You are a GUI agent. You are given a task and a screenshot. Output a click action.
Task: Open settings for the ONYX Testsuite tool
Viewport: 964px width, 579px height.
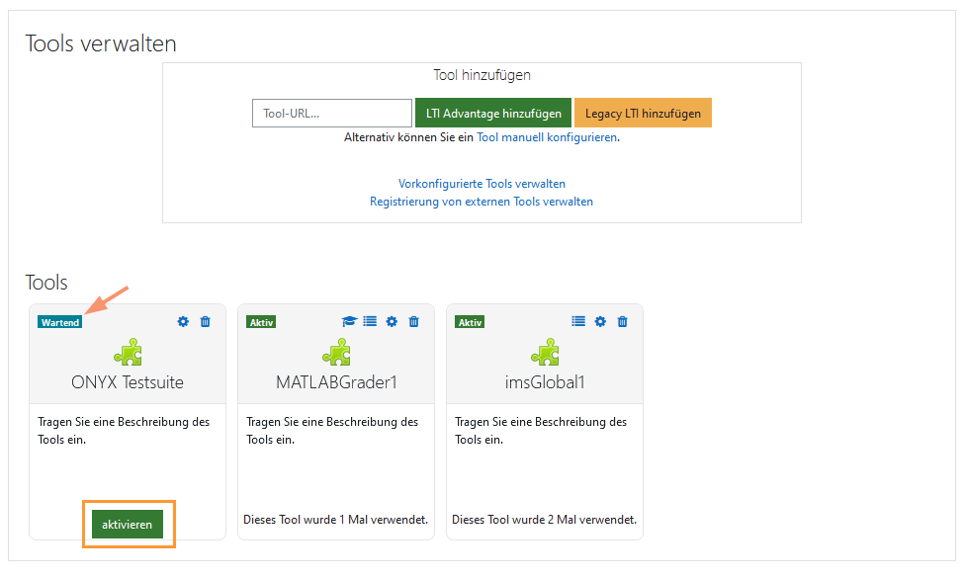(183, 321)
